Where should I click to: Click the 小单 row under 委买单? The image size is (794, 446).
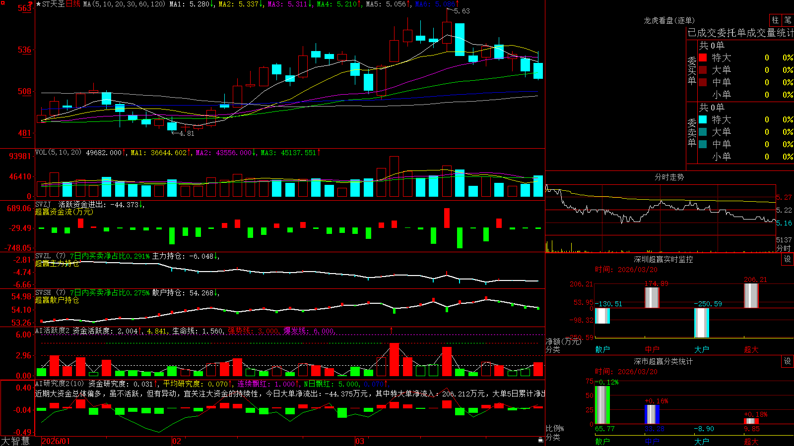point(746,95)
